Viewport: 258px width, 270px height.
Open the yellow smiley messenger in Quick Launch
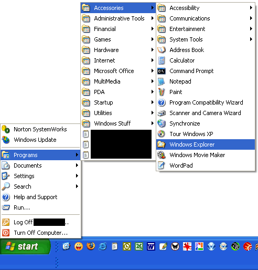[79, 246]
